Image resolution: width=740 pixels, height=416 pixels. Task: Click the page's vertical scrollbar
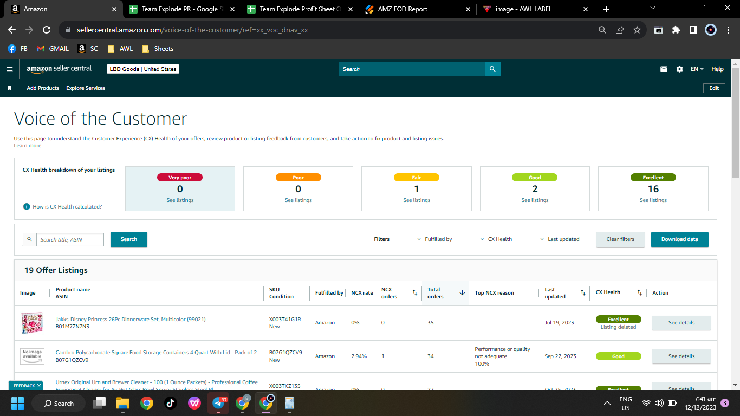tap(735, 123)
